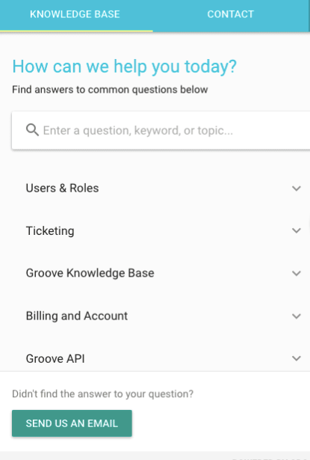Viewport: 310px width, 460px height.
Task: Click the 'Find answers to common questions' text
Action: point(110,90)
